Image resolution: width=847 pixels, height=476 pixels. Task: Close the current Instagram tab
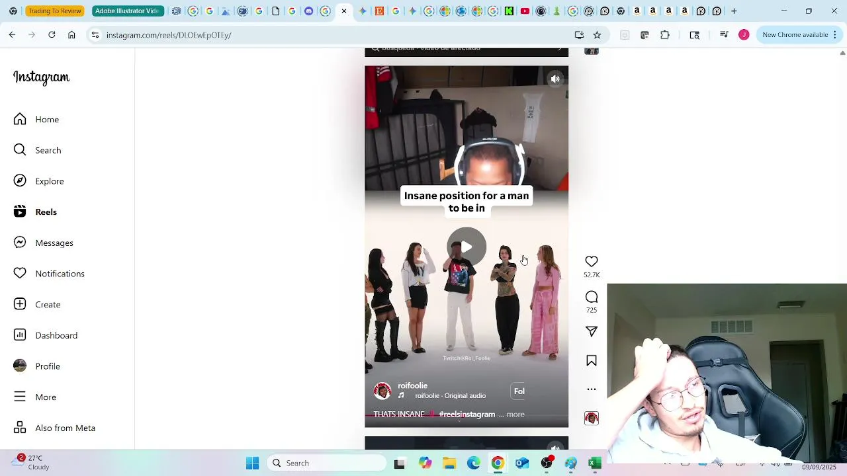click(344, 11)
